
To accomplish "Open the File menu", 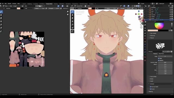I will [2, 4].
